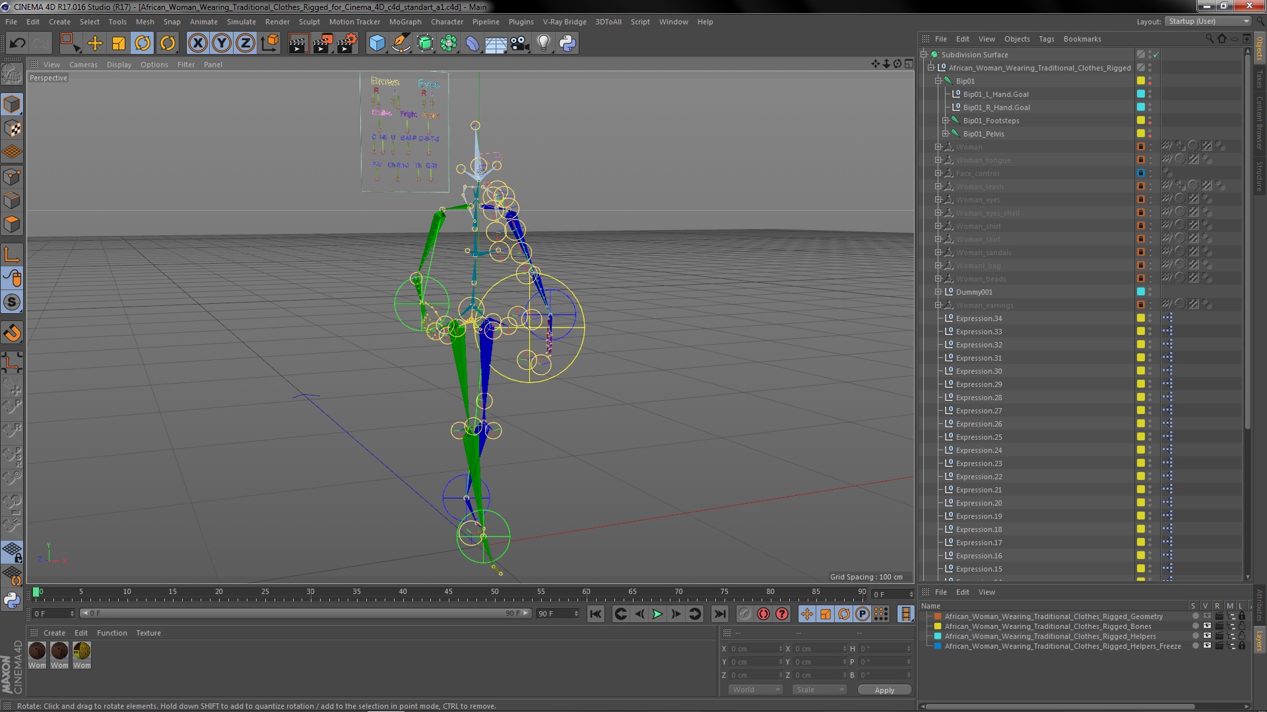
Task: Collapse the Subdivision Surface node
Action: click(x=924, y=55)
